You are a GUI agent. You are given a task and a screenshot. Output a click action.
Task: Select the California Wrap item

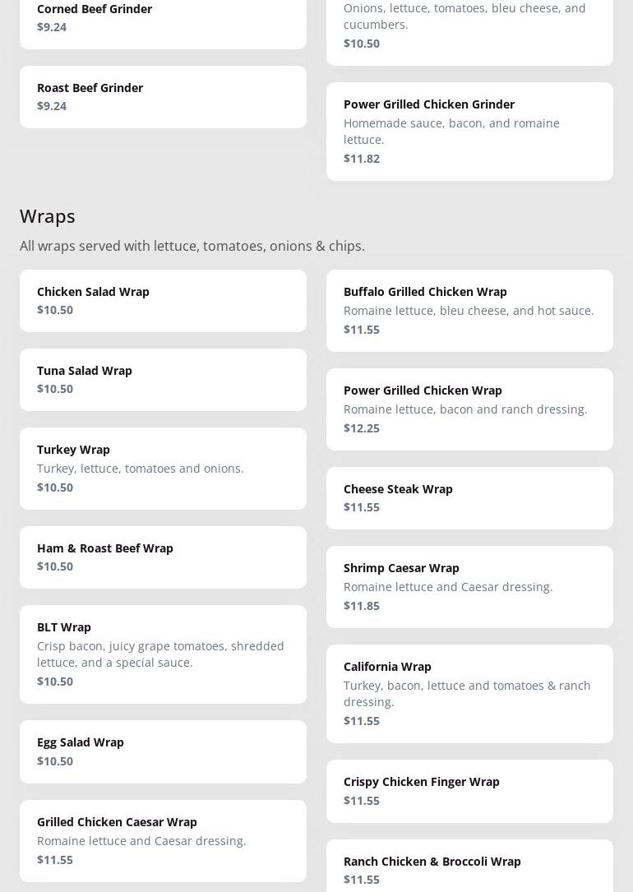[469, 694]
